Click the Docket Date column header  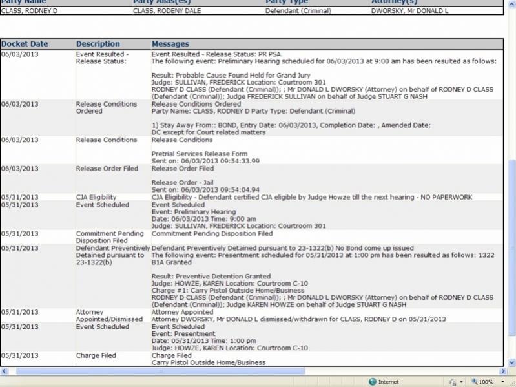[x=25, y=44]
